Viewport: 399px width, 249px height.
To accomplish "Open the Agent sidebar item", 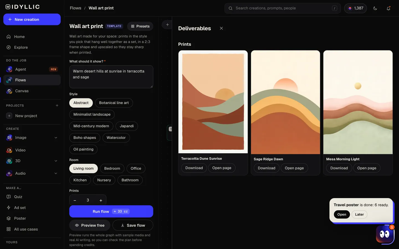I will coord(32,69).
